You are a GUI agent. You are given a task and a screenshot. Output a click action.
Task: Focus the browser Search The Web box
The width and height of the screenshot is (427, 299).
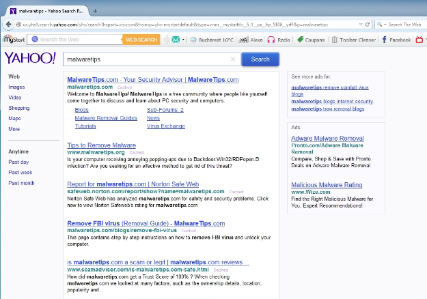(x=404, y=25)
